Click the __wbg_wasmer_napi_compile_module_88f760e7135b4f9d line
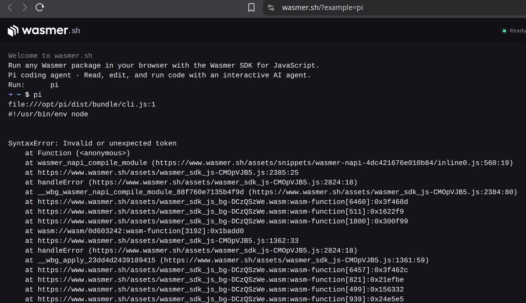 [271, 192]
